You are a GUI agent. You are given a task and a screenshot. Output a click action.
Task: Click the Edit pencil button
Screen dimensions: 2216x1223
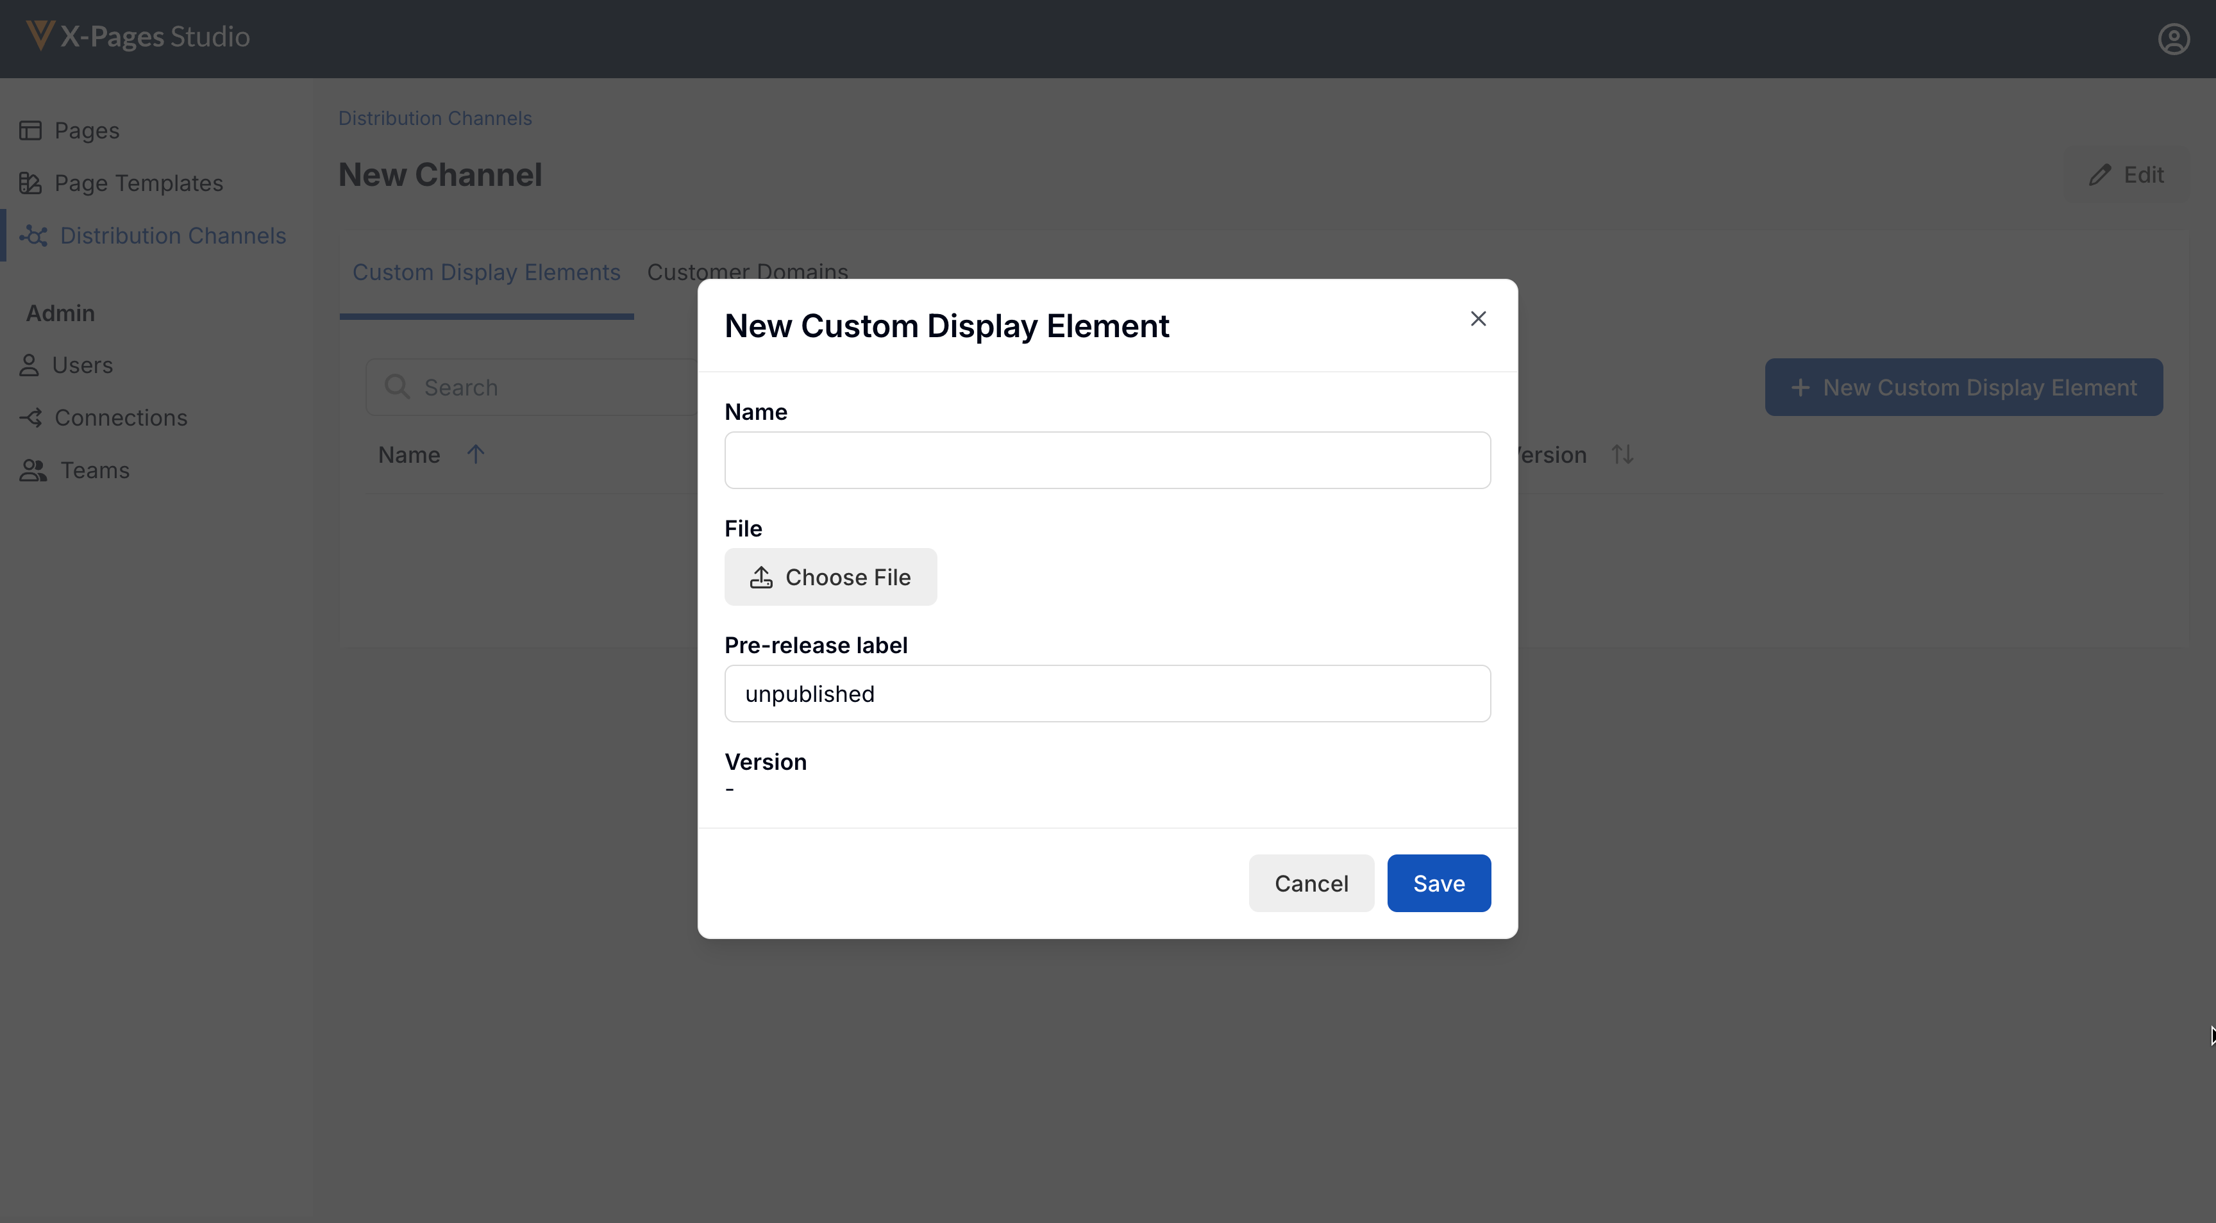[2126, 176]
